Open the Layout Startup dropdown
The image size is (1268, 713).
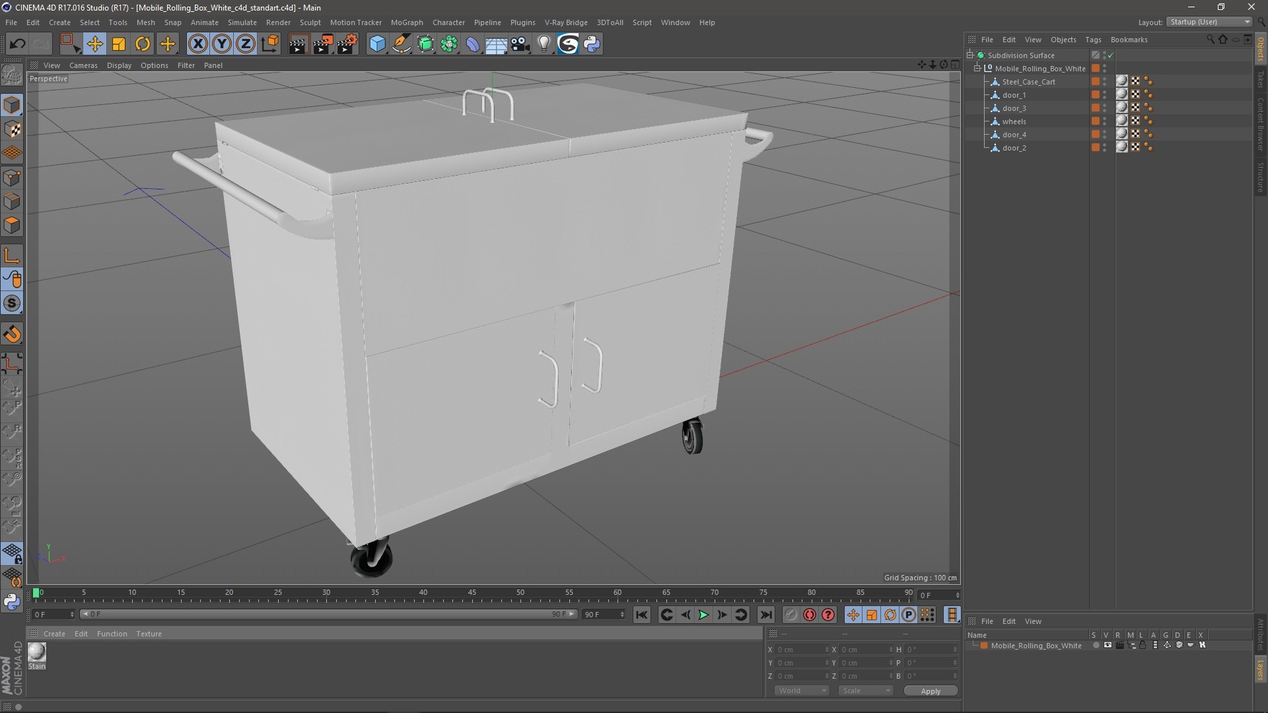[1210, 22]
